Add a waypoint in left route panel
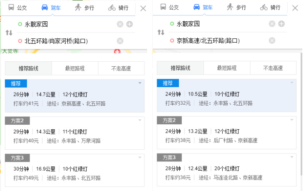The image size is (308, 191). click(129, 24)
